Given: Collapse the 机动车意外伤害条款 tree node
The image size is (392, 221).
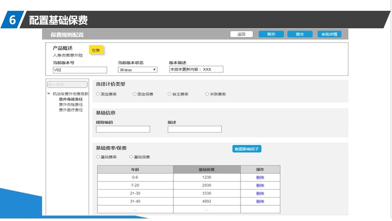Looking at the screenshot, I should 49,94.
